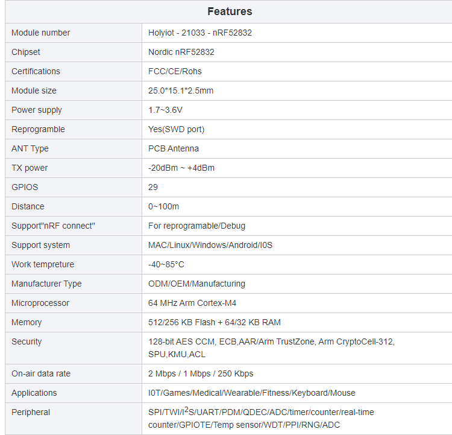
Task: Click the Work tempreture label
Action: click(43, 264)
